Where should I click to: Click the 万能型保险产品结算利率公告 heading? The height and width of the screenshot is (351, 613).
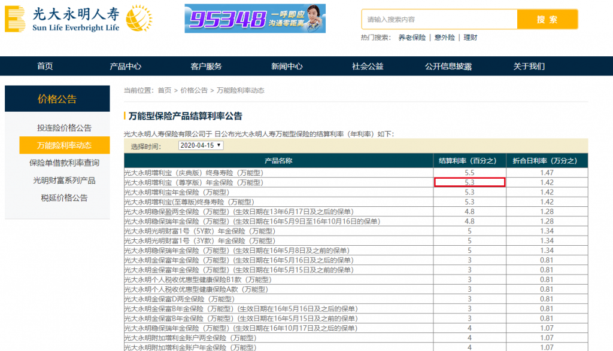186,116
